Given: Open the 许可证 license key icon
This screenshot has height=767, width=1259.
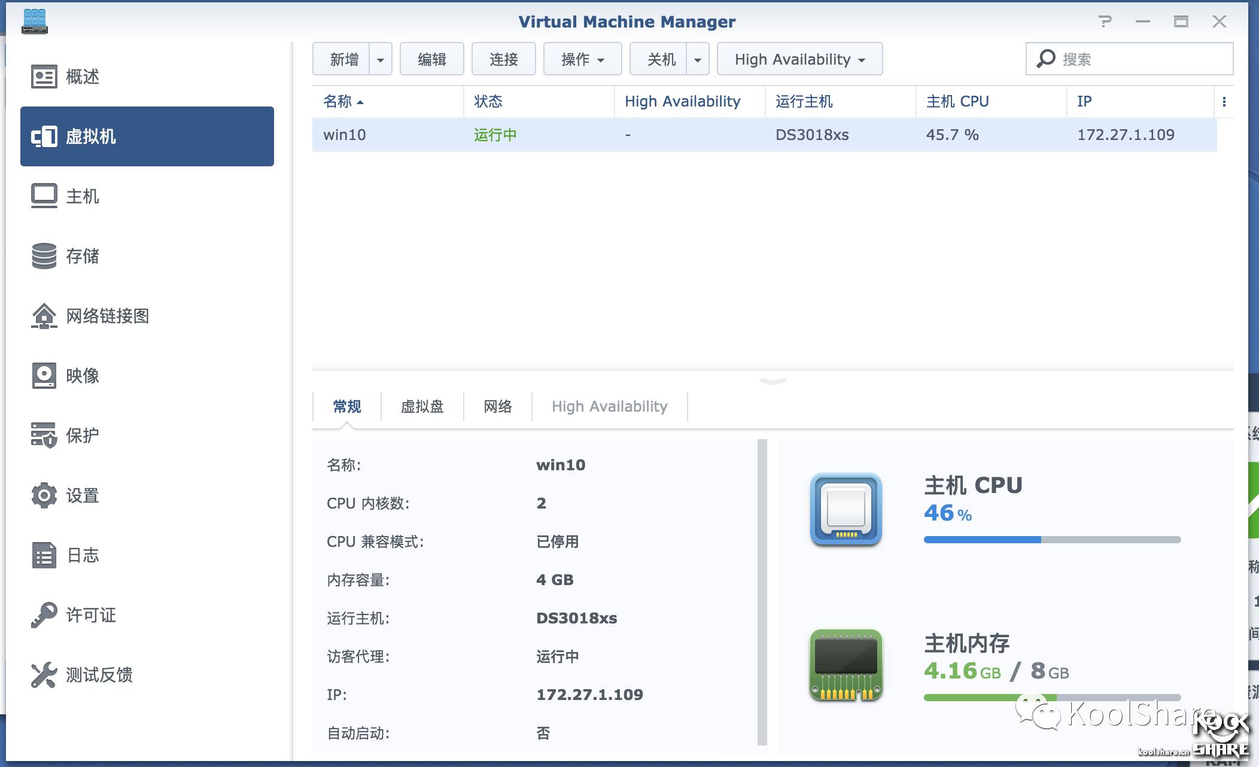Looking at the screenshot, I should pos(44,615).
